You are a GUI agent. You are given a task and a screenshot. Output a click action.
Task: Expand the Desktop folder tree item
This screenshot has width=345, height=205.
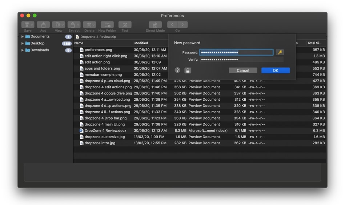[x=23, y=43]
